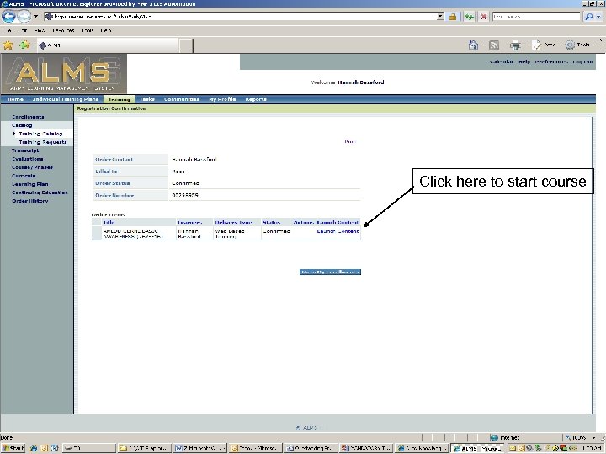Click inside the Live Search box
The height and width of the screenshot is (454, 606).
click(x=536, y=17)
